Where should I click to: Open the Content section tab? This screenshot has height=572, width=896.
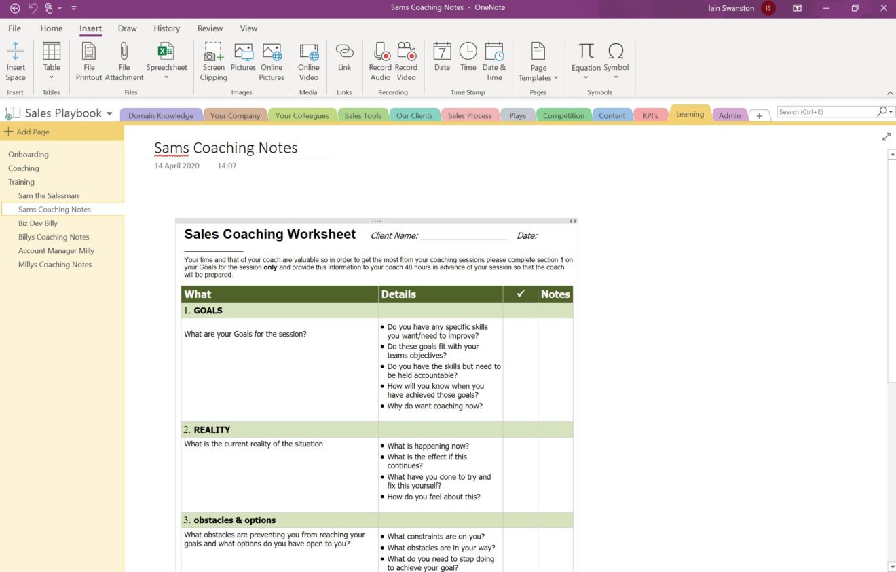point(612,115)
